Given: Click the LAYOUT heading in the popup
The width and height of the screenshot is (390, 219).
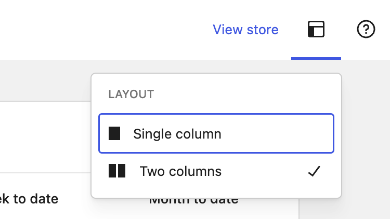Looking at the screenshot, I should [x=132, y=94].
